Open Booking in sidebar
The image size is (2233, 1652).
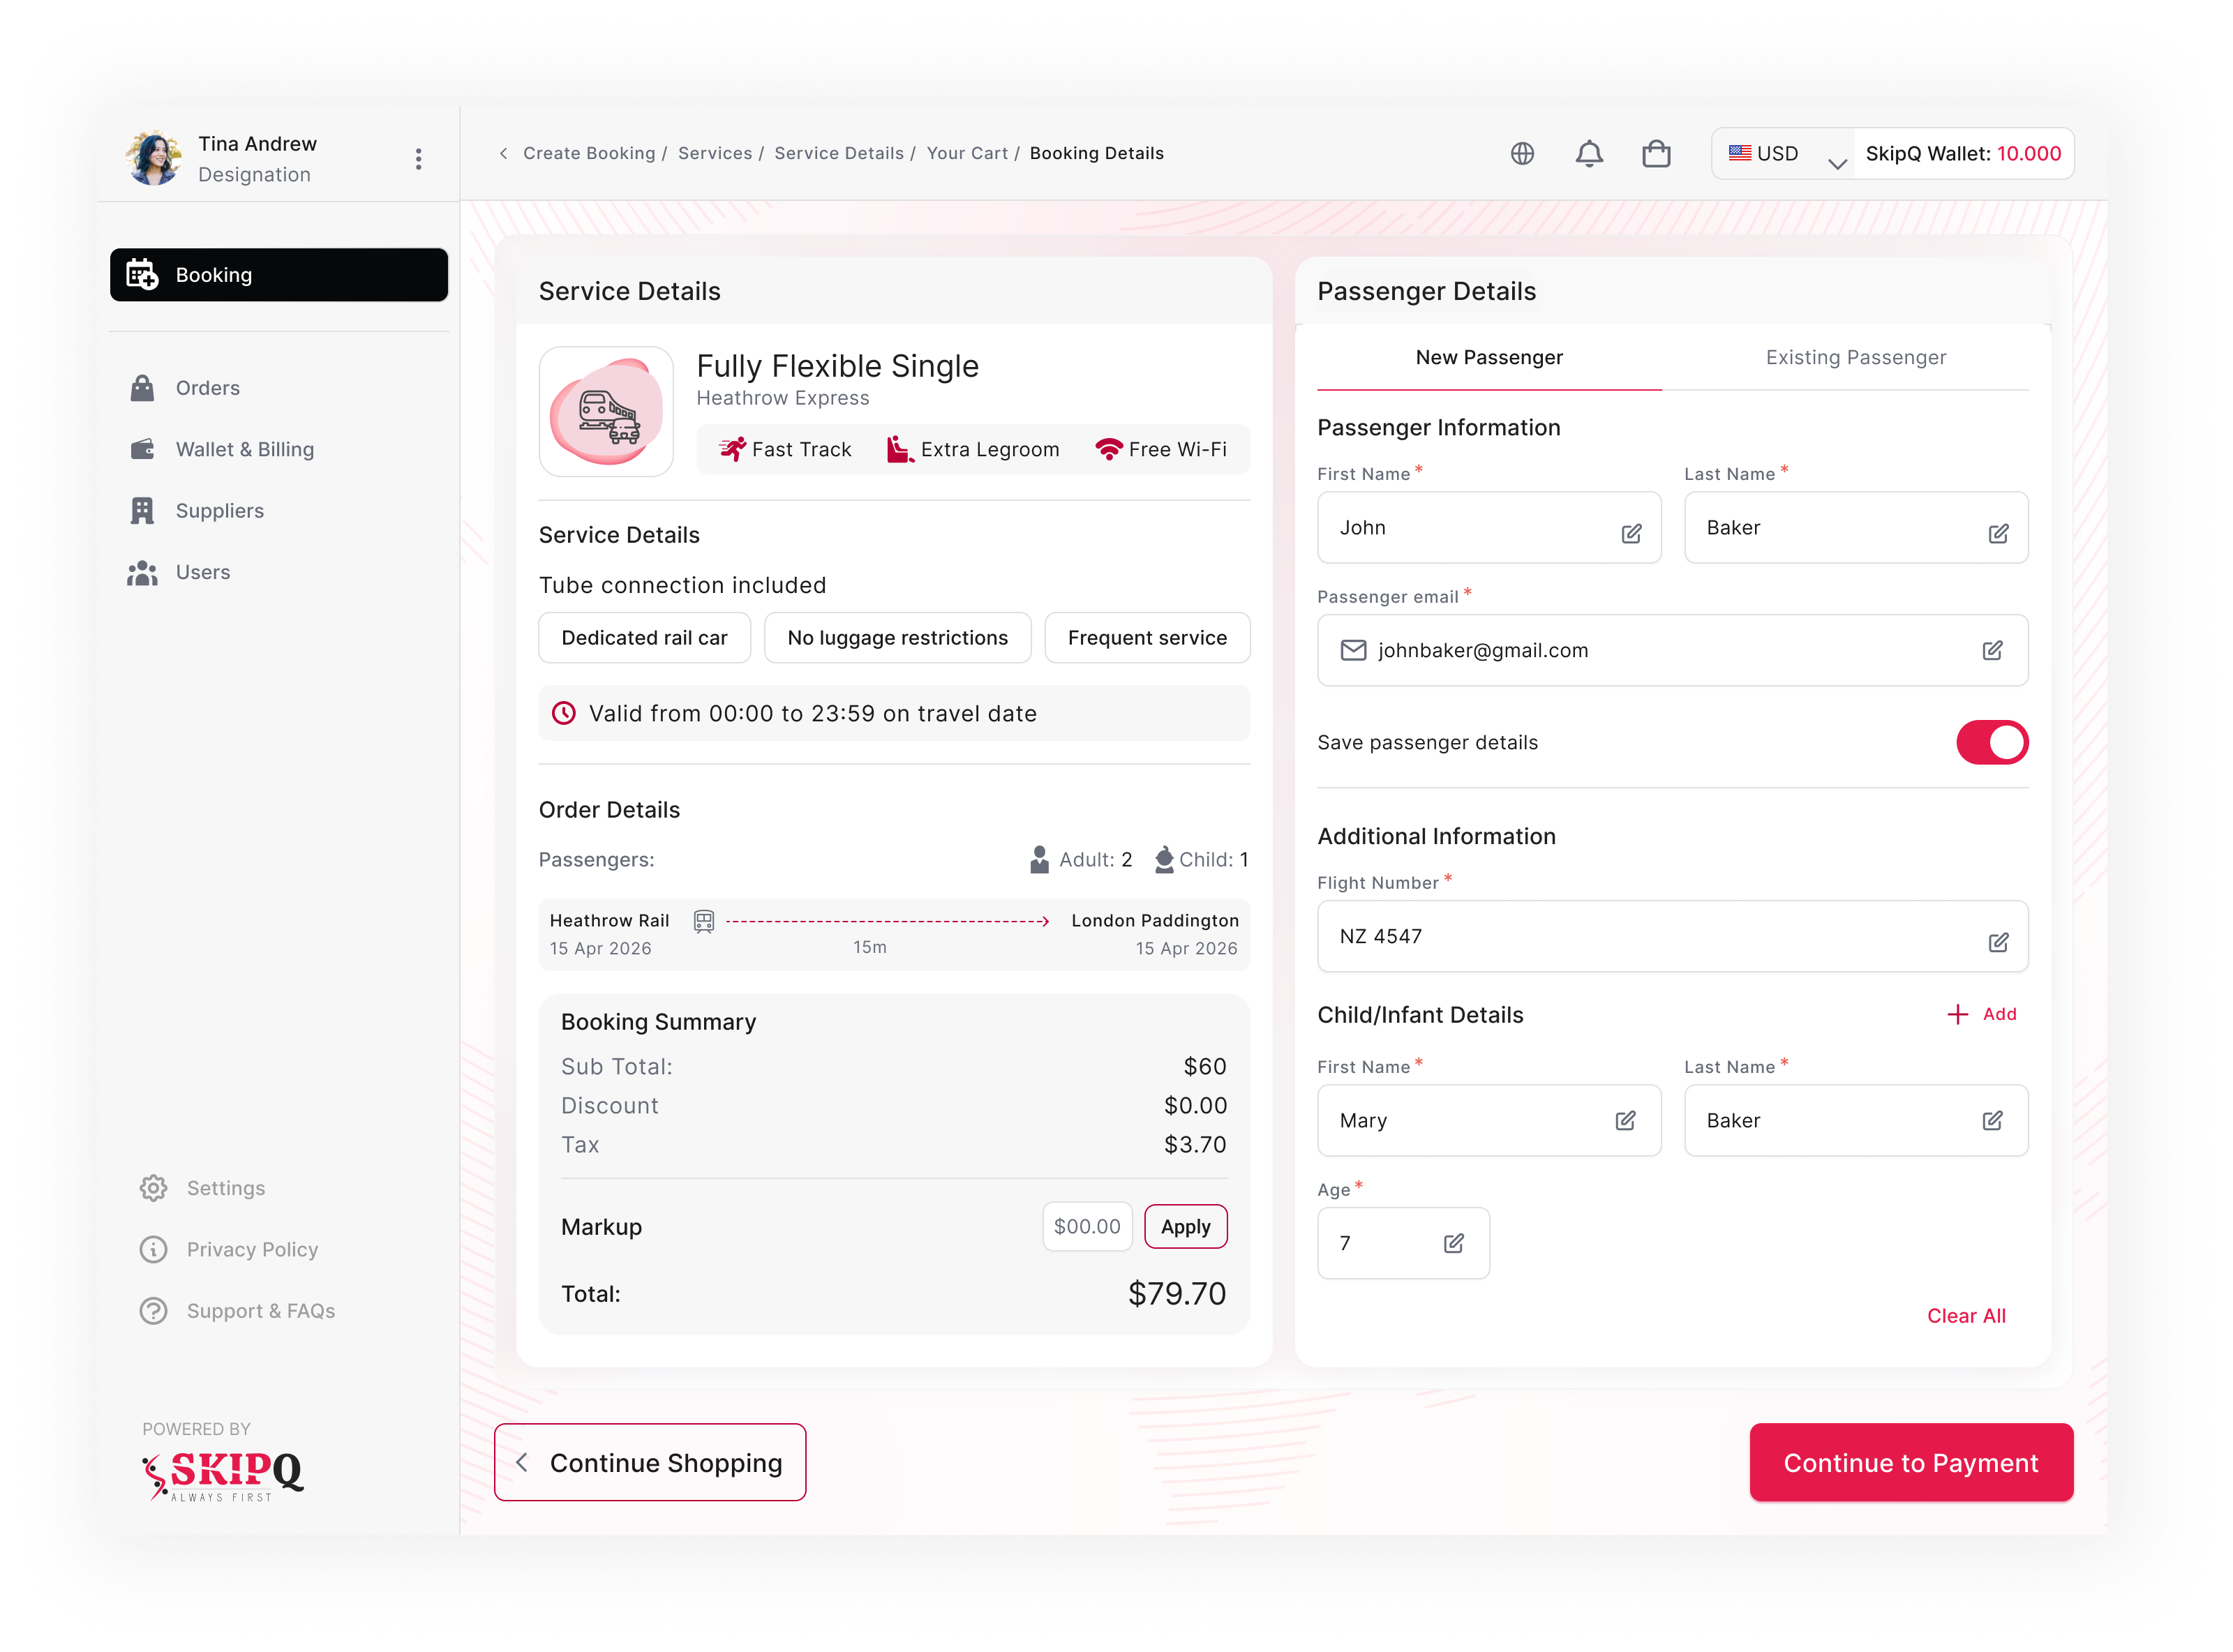(279, 275)
